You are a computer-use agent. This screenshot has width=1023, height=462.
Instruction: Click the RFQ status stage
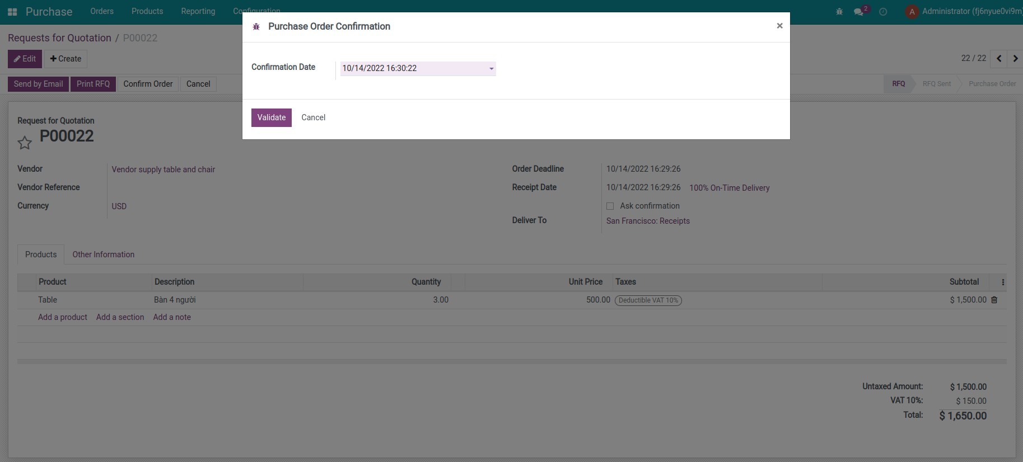point(898,84)
